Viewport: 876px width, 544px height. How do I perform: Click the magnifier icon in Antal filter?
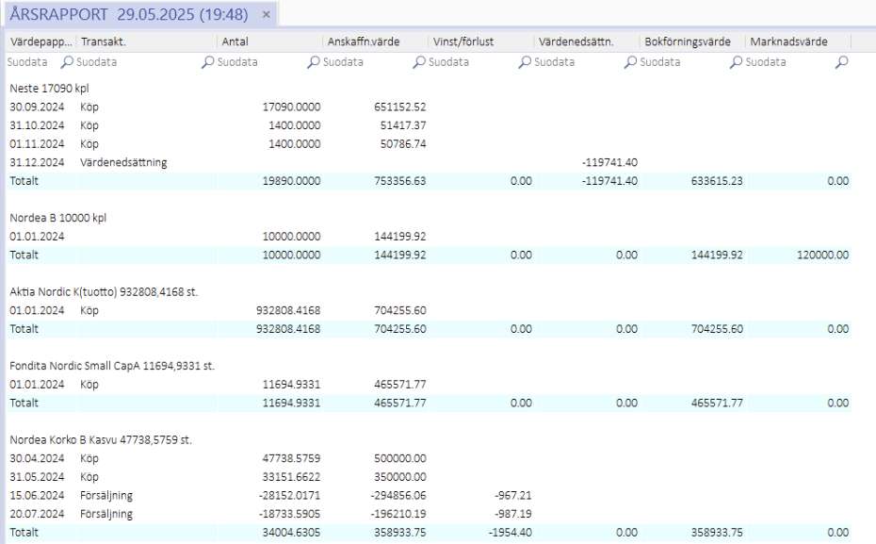tap(313, 62)
